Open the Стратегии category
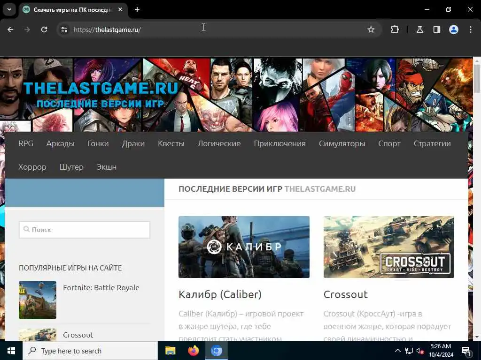This screenshot has width=481, height=360. click(432, 143)
